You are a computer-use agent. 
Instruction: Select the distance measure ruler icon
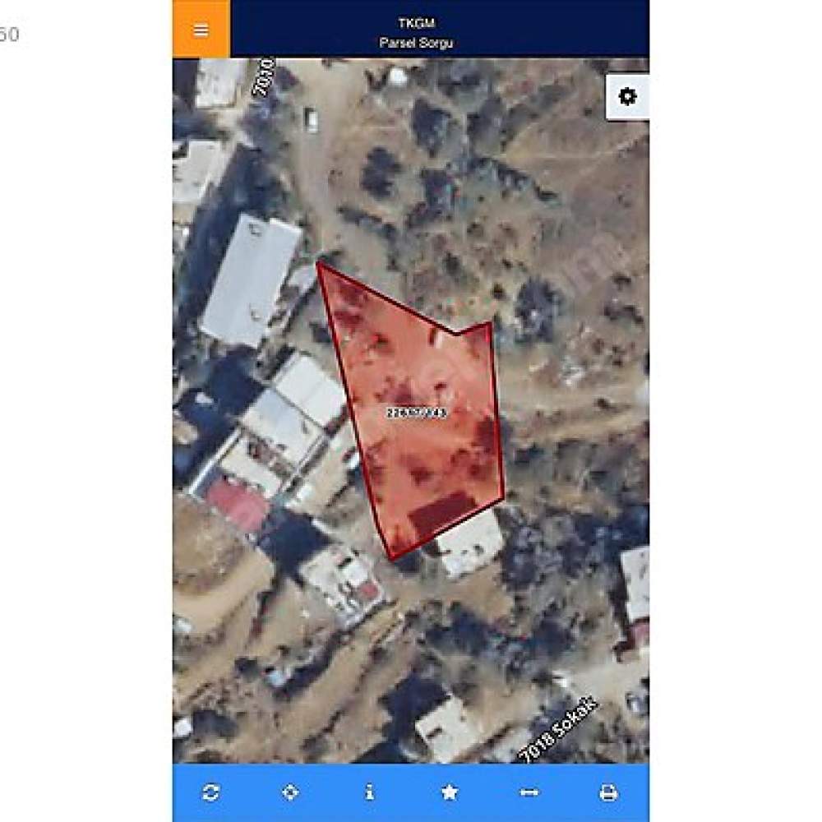click(529, 792)
